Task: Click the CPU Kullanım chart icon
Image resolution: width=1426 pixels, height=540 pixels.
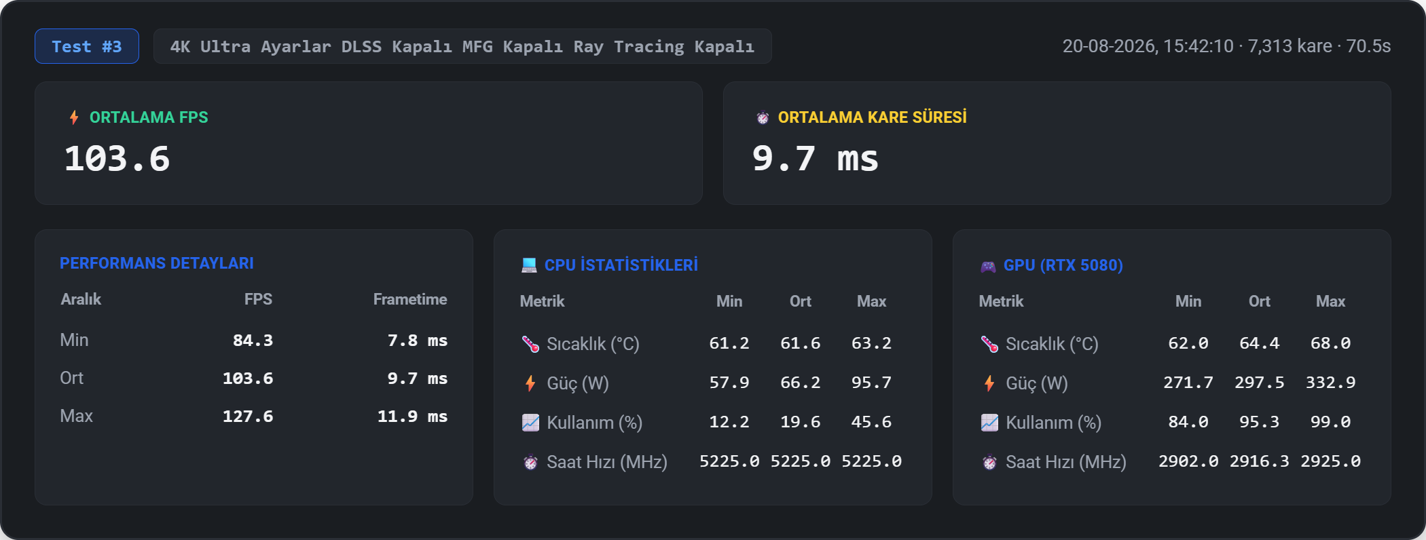Action: pos(530,423)
